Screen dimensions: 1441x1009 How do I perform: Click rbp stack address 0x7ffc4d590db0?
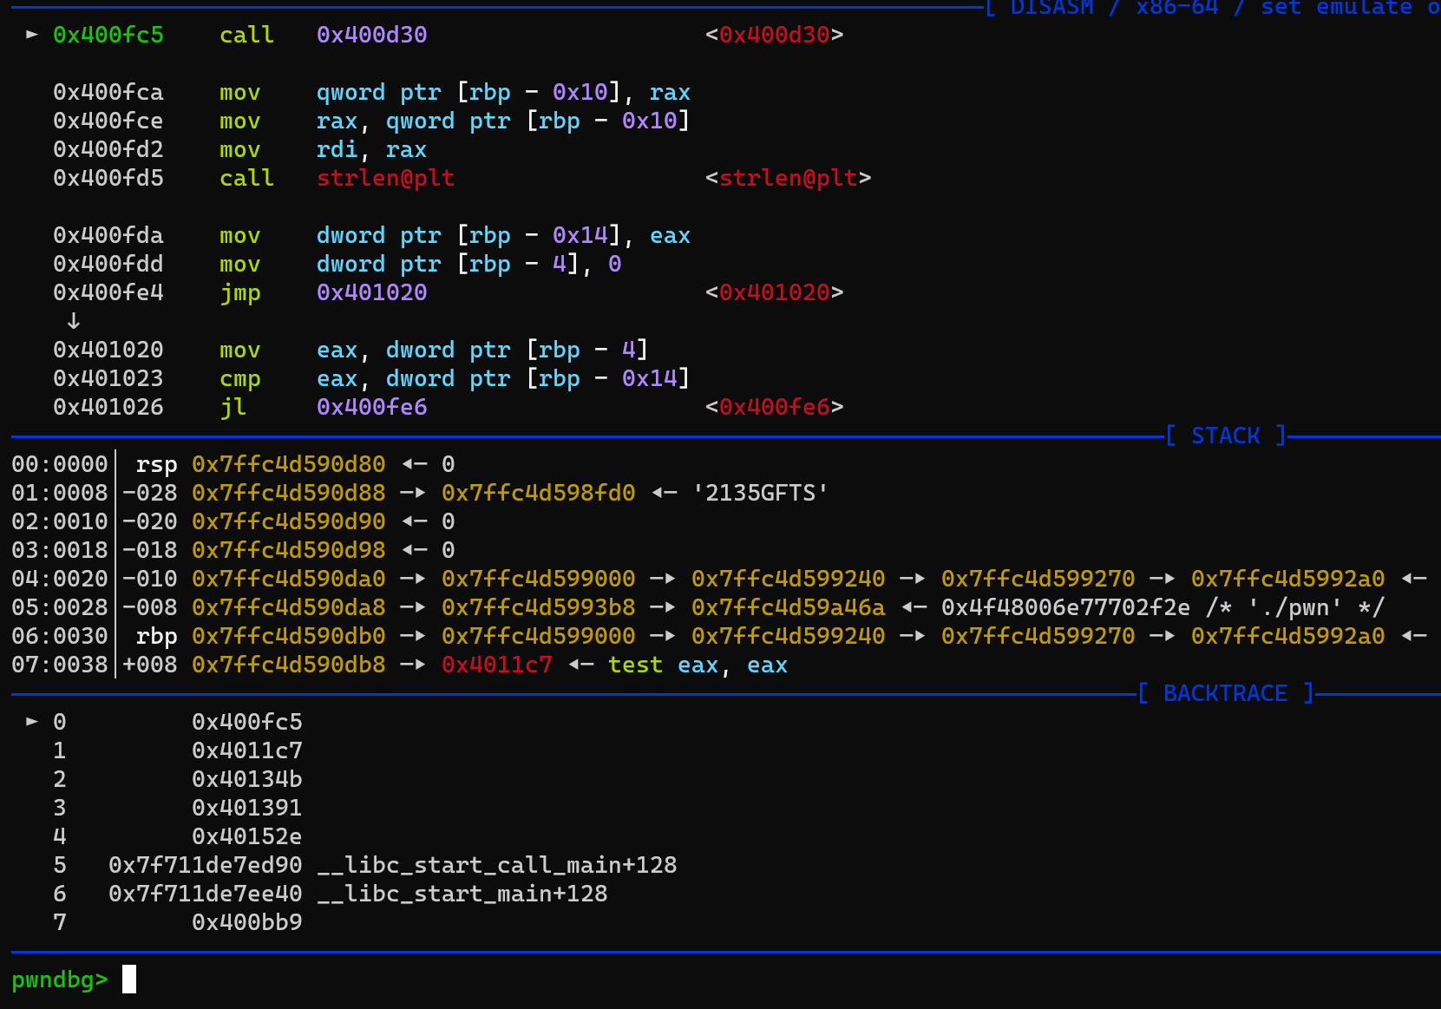coord(289,636)
